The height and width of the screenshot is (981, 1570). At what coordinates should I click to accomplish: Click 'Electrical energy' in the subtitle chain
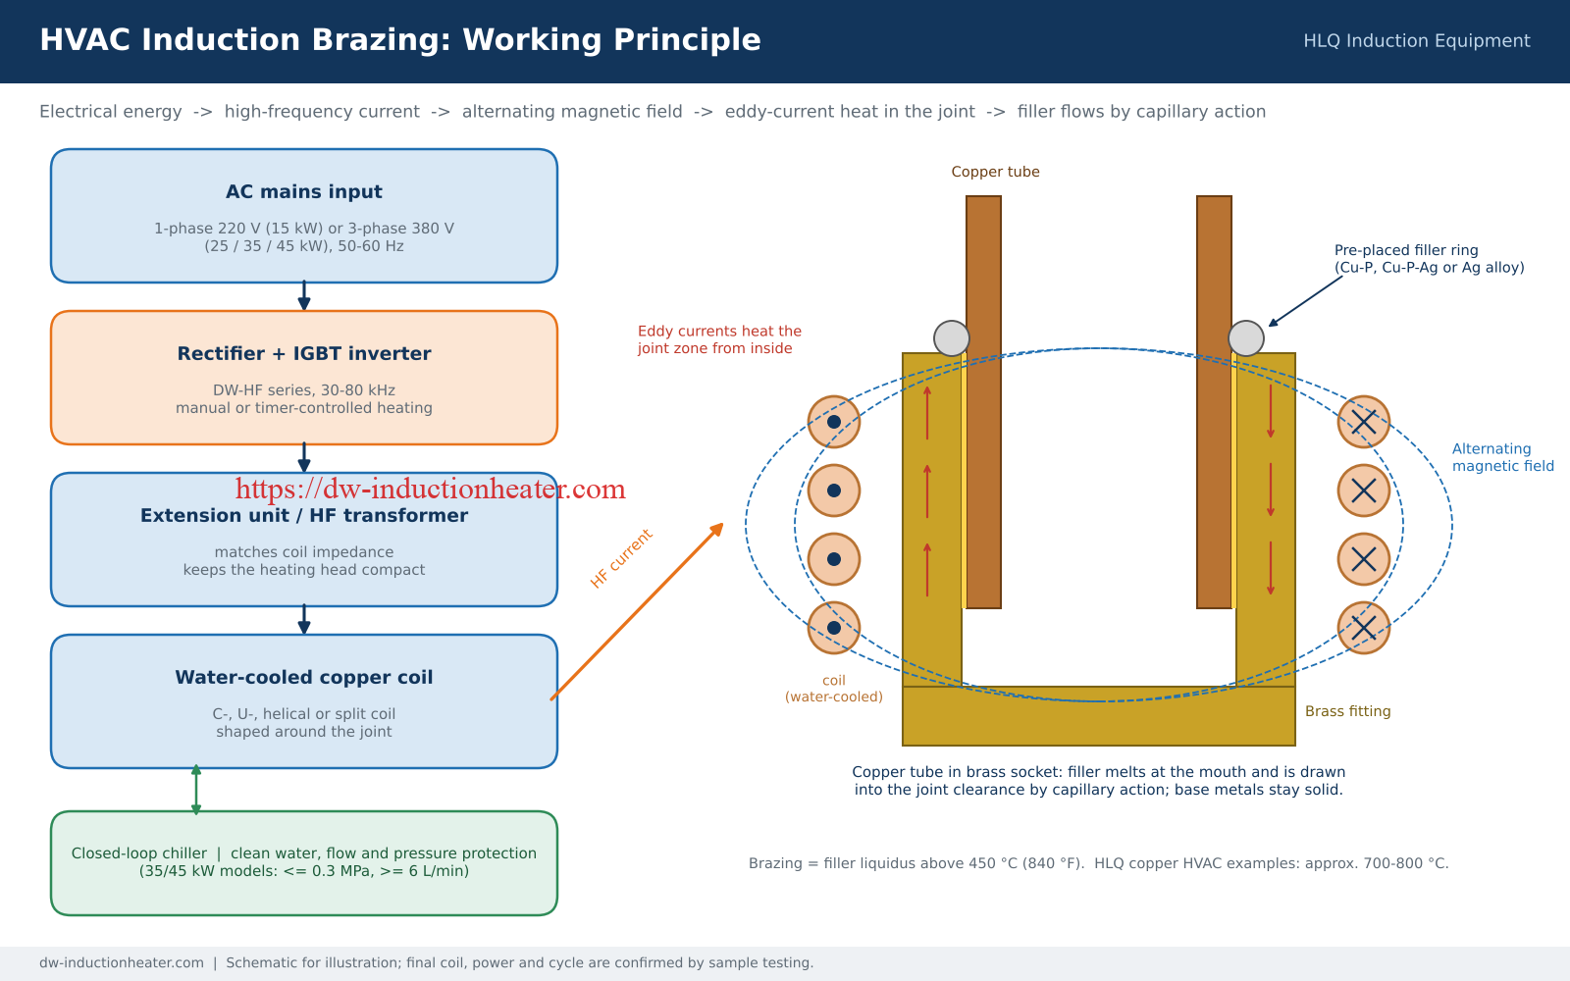[111, 112]
